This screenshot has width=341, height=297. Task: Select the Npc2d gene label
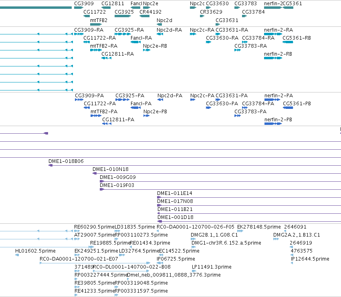[164, 20]
